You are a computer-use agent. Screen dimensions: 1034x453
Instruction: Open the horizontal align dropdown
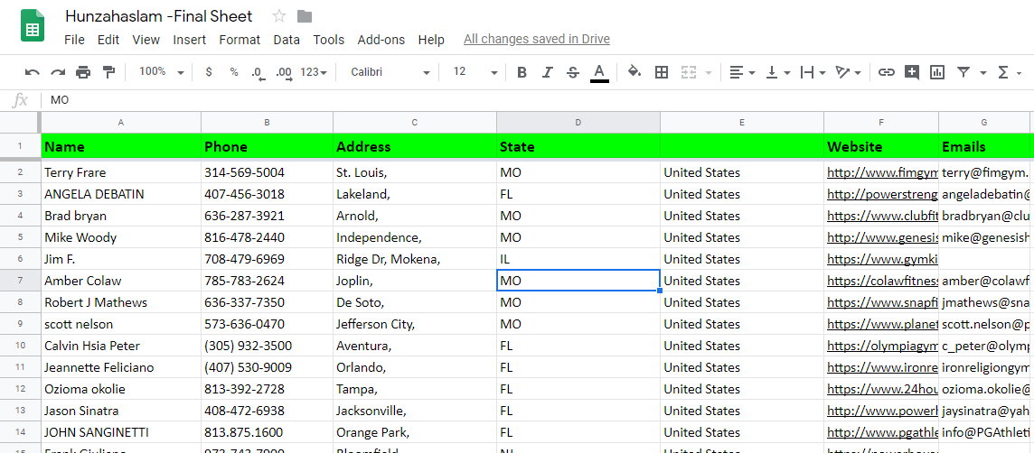[743, 72]
